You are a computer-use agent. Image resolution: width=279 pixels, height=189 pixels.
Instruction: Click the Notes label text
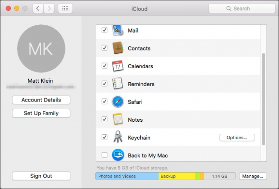pos(135,120)
